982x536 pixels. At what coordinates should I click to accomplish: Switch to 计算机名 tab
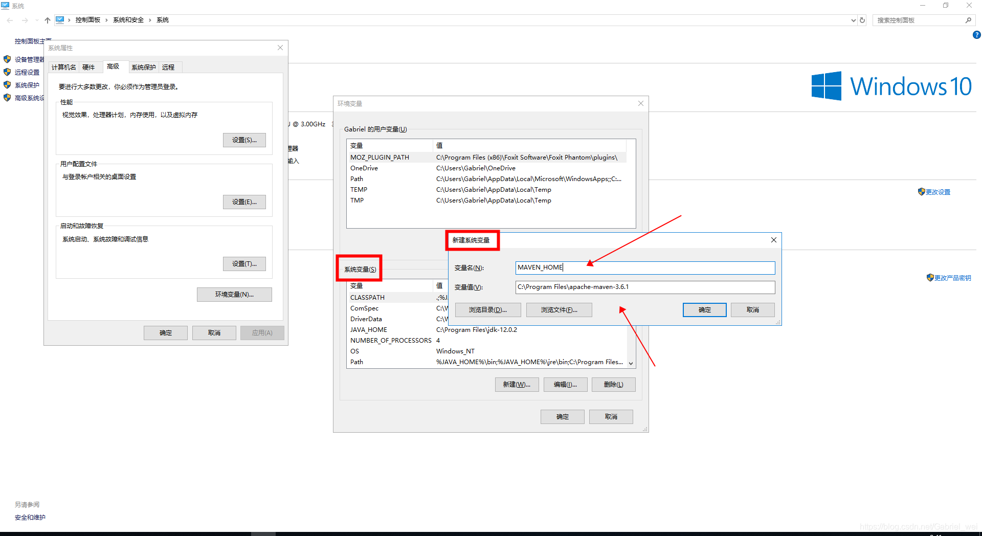[64, 67]
